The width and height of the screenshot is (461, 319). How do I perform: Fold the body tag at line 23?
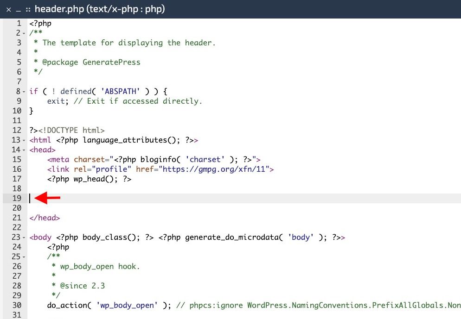(x=24, y=238)
